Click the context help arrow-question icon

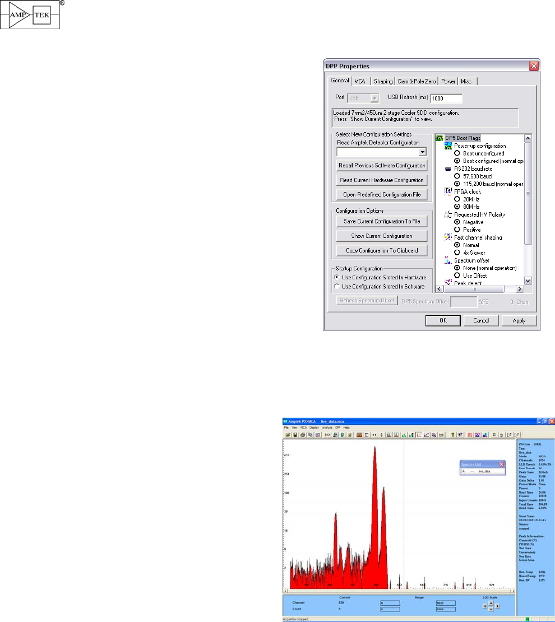460,435
